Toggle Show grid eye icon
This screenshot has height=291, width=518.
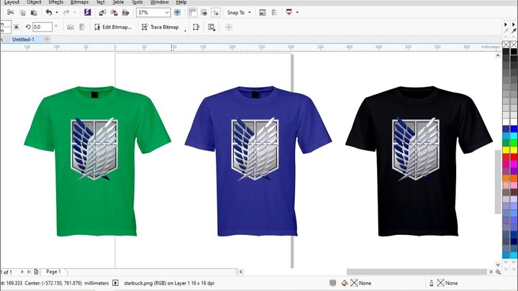(204, 12)
